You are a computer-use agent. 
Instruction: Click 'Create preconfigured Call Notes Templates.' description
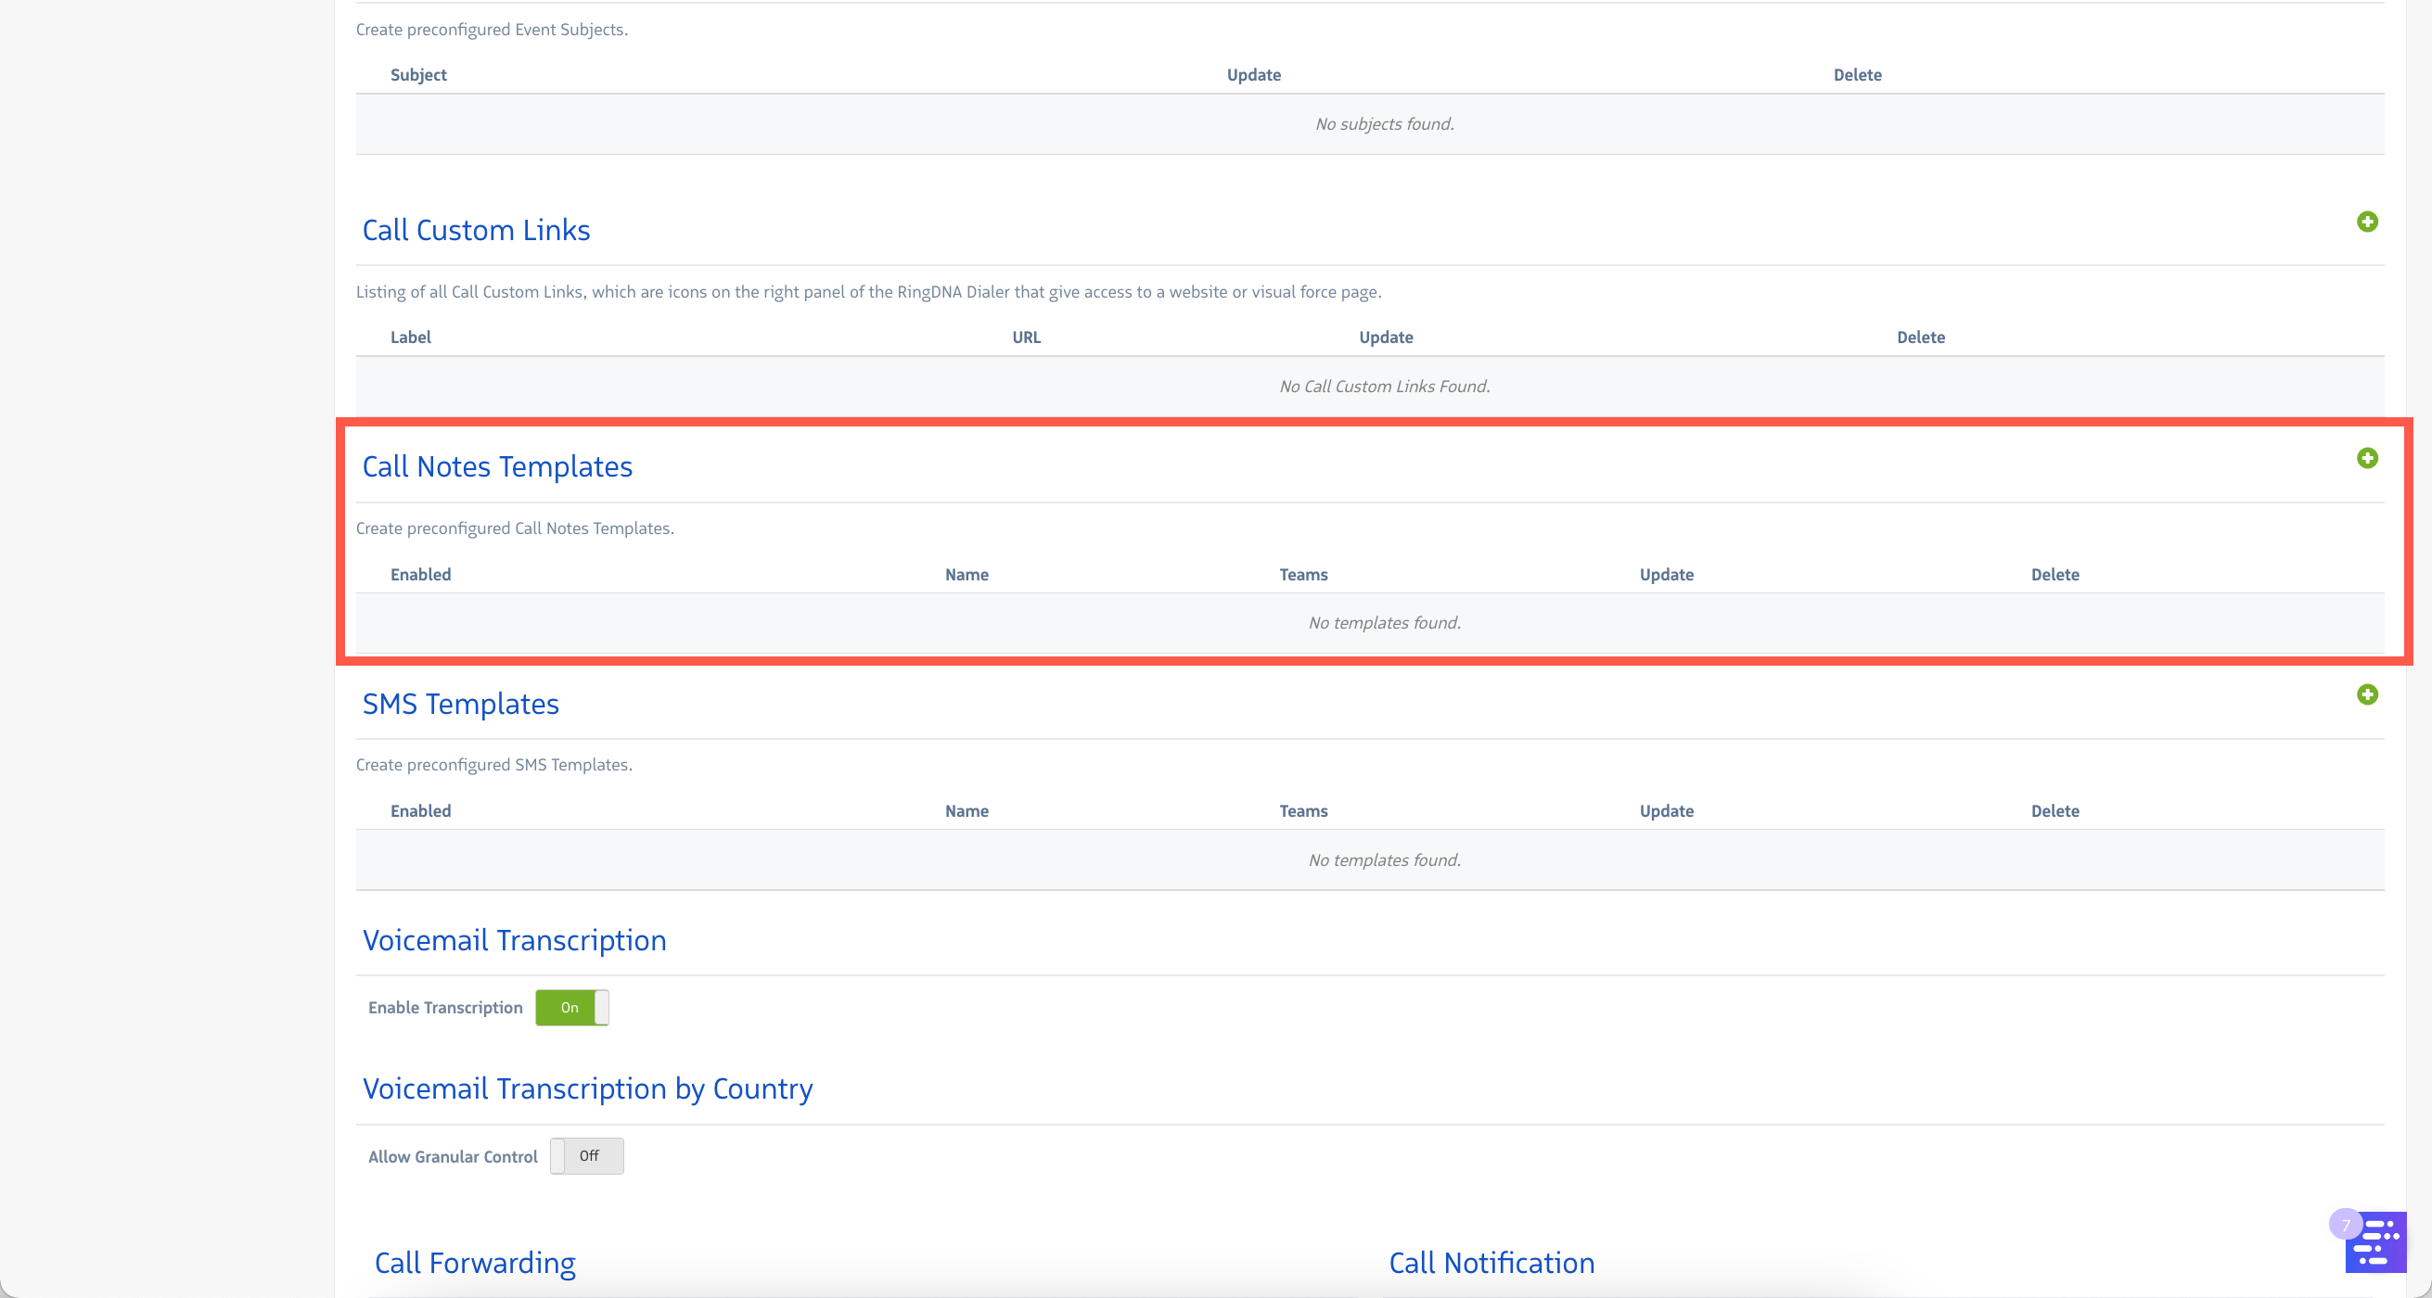tap(515, 528)
